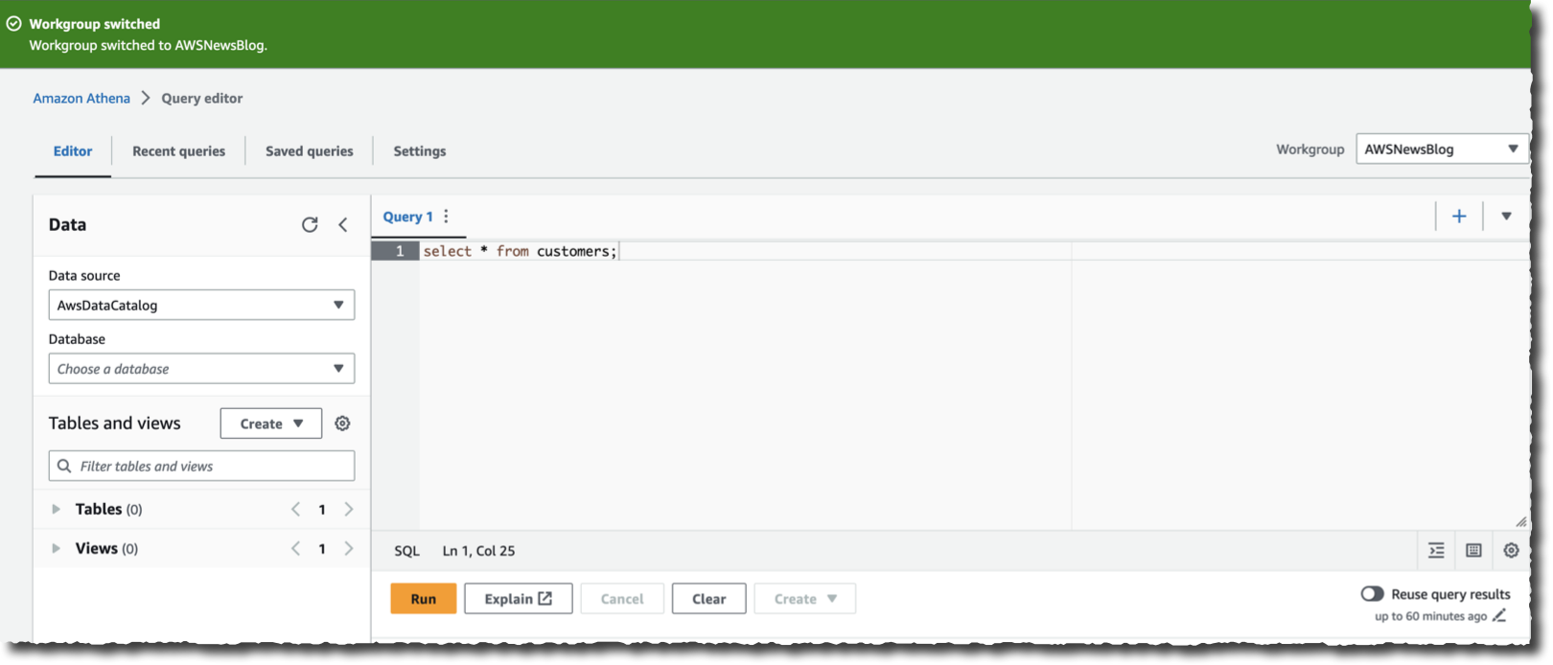1553x665 pixels.
Task: Open the Recent queries tab
Action: [179, 150]
